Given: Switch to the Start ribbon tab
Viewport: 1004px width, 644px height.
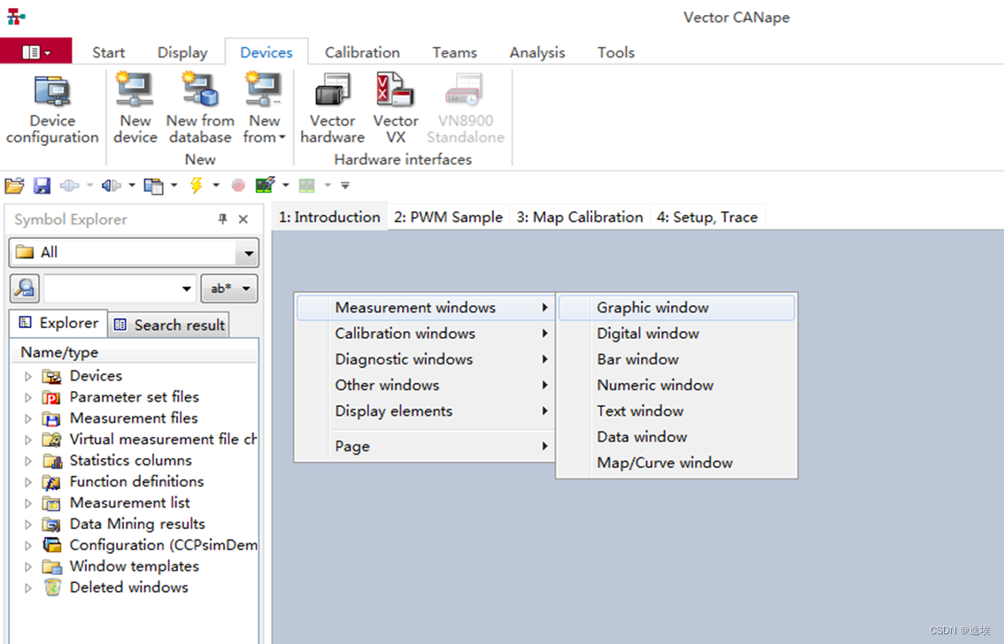Looking at the screenshot, I should pyautogui.click(x=108, y=52).
